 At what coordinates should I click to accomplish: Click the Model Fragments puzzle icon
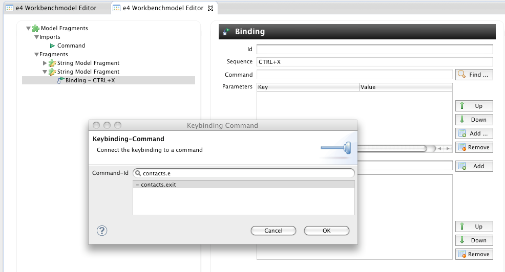(x=36, y=28)
